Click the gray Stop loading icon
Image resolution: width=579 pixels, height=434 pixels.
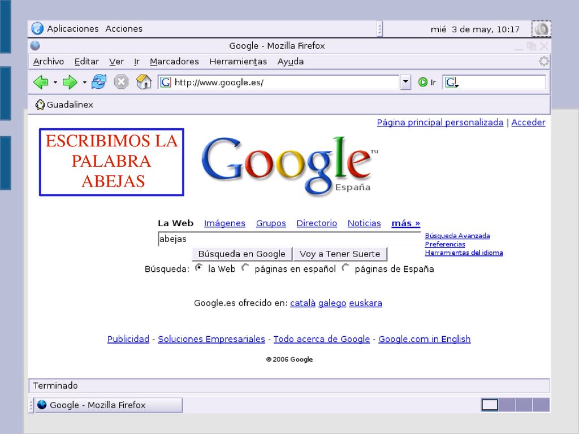[x=121, y=82]
